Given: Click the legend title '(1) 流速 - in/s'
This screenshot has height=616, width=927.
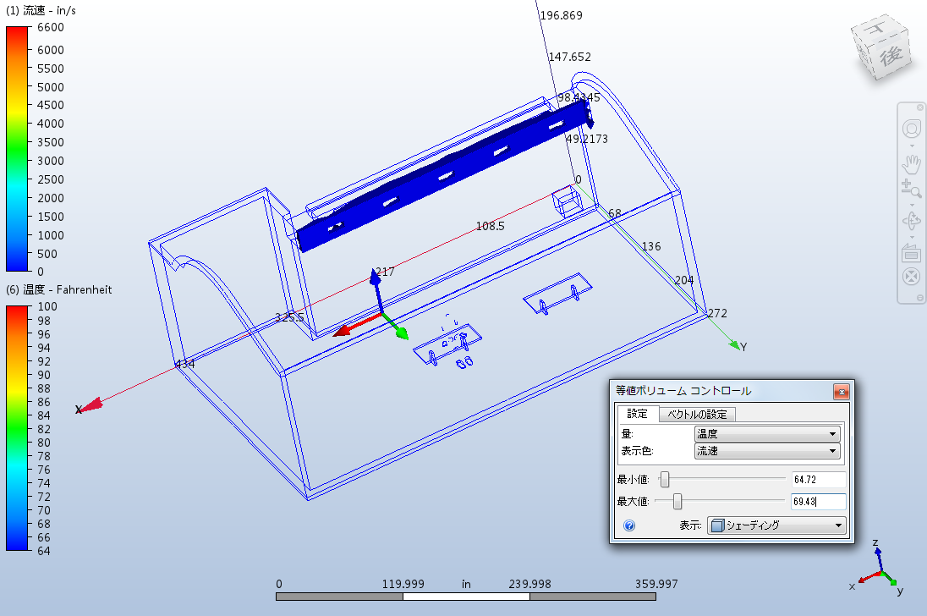Looking at the screenshot, I should click(x=41, y=11).
